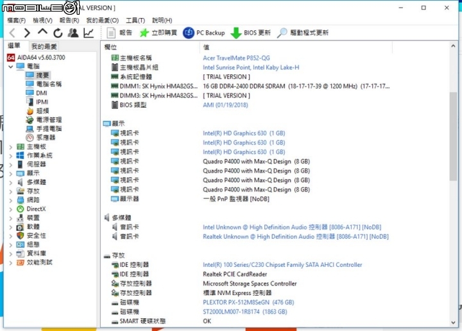Switch to the 選單 tab

point(14,46)
